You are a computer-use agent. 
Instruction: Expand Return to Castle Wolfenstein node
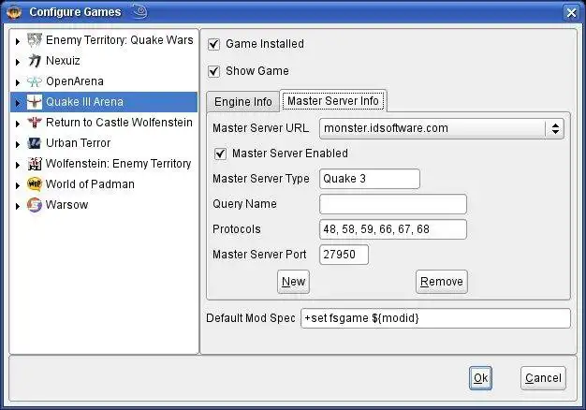(x=18, y=124)
